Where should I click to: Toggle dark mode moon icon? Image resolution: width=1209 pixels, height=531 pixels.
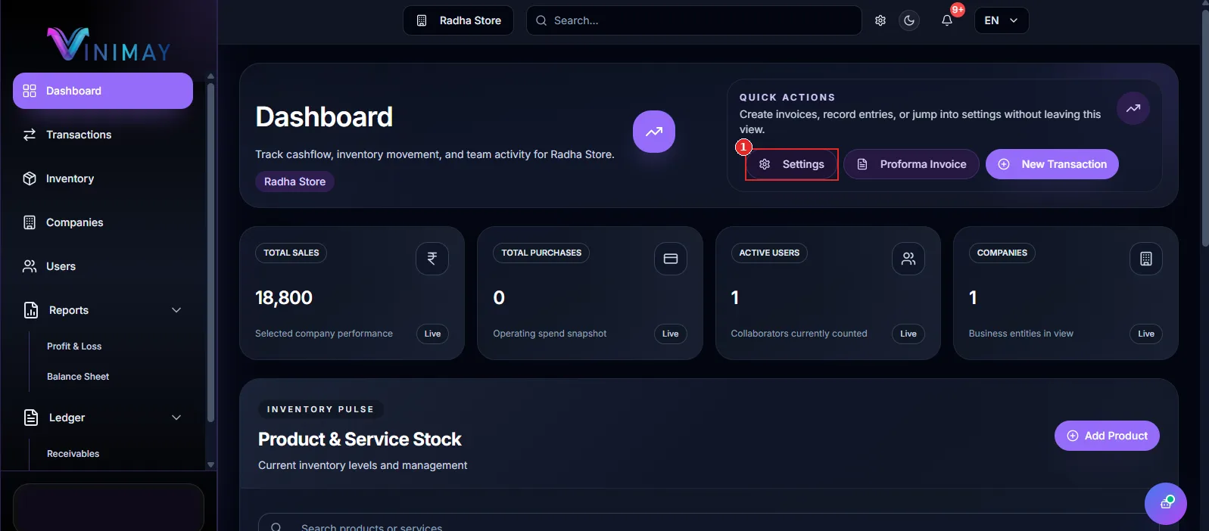tap(909, 20)
